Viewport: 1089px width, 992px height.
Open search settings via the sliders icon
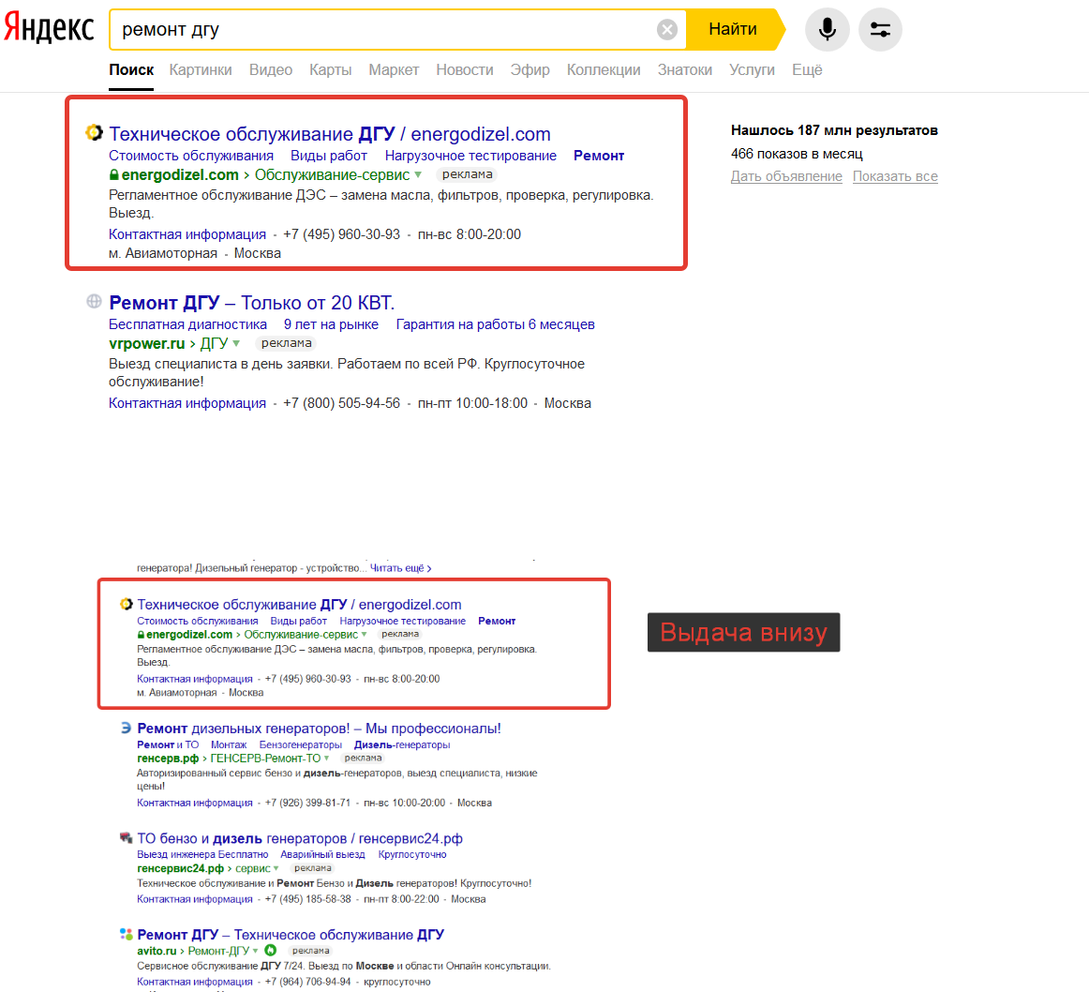pyautogui.click(x=880, y=29)
